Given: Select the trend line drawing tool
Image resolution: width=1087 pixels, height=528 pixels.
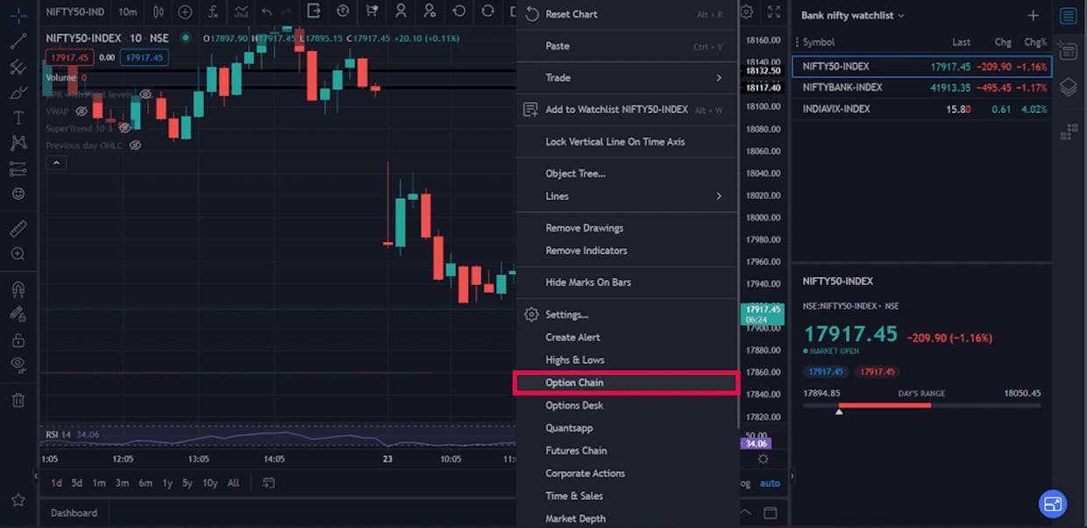Looking at the screenshot, I should [18, 40].
